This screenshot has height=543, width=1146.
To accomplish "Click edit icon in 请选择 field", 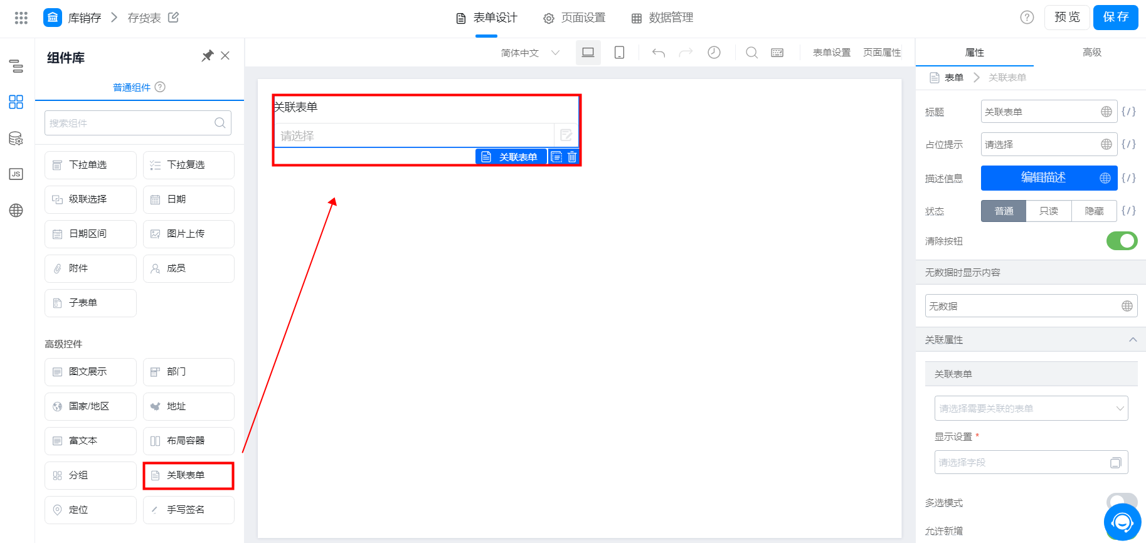I will (x=566, y=135).
